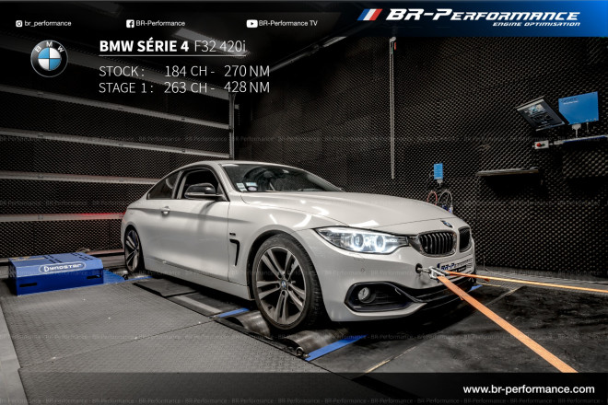The image size is (608, 405).
Task: Click the wall-mounted monitor screen
Action: [x=578, y=108]
